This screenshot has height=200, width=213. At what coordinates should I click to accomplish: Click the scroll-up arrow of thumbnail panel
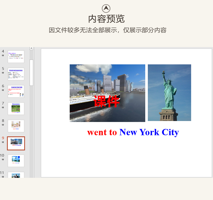(x=31, y=48)
